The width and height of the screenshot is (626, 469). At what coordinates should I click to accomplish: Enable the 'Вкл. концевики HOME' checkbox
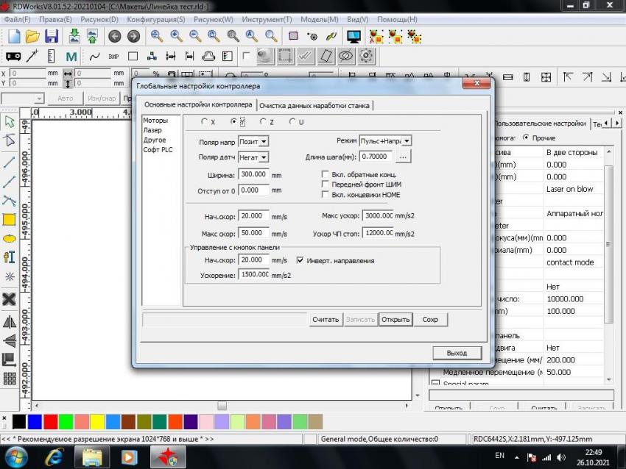tap(325, 195)
